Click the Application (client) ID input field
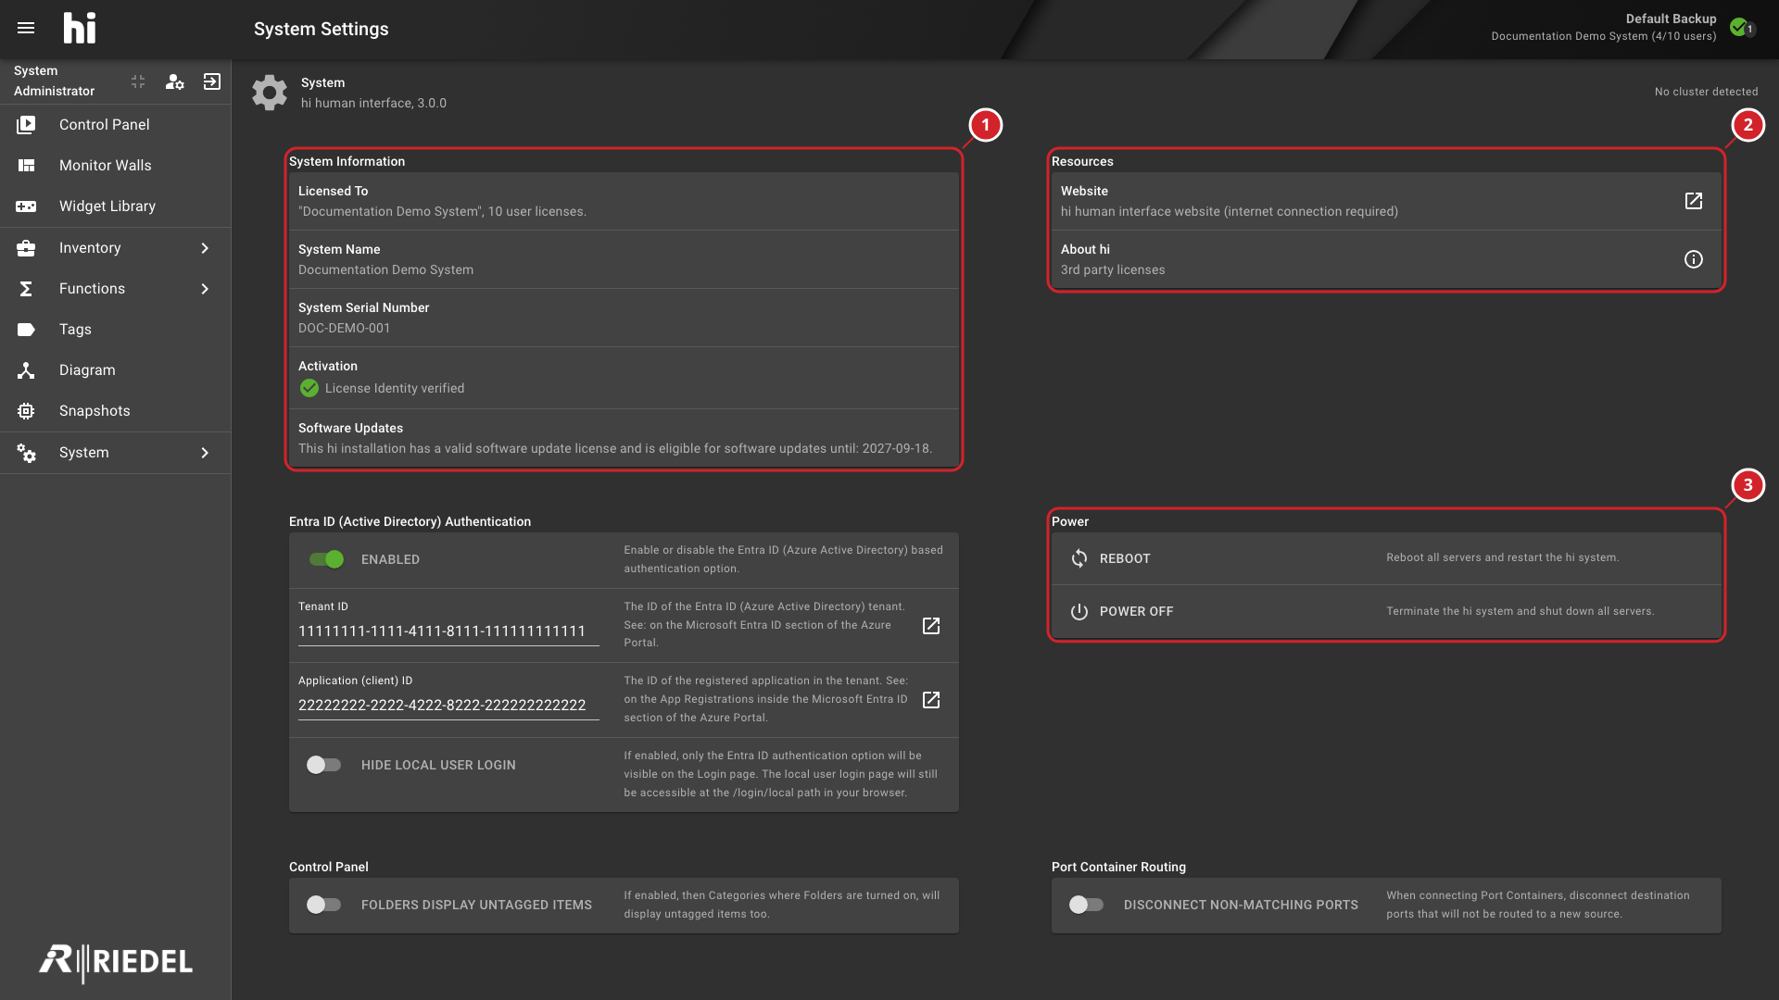 pos(448,706)
